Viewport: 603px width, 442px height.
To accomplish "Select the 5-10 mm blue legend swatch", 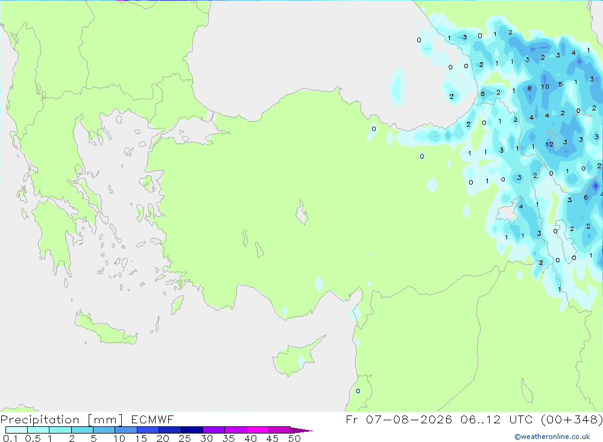I will (x=104, y=430).
